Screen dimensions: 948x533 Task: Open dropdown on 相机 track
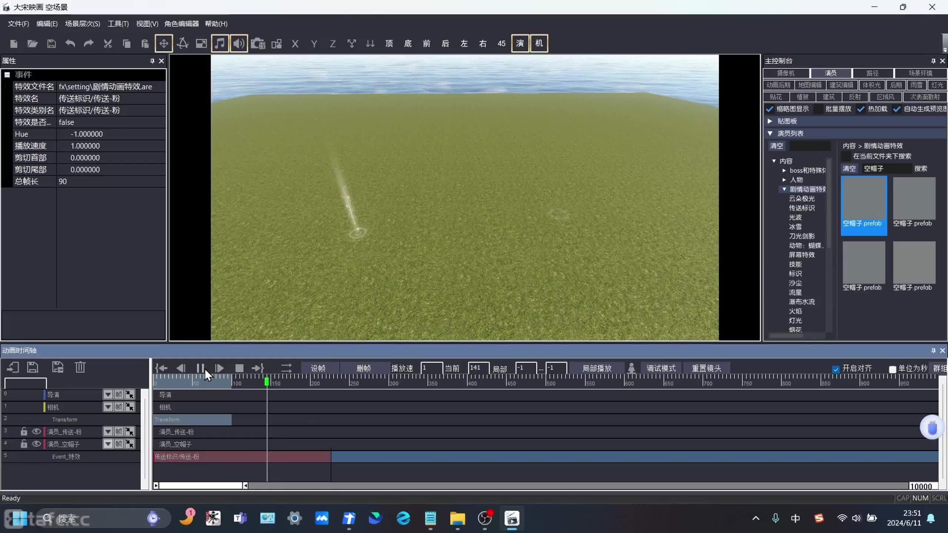(108, 407)
